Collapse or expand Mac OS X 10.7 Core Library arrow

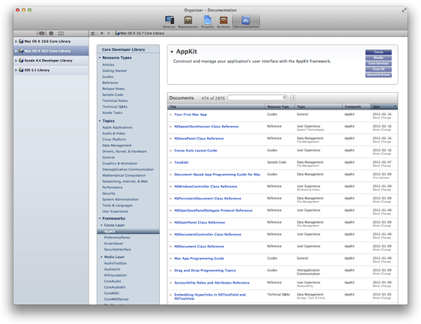pos(16,51)
